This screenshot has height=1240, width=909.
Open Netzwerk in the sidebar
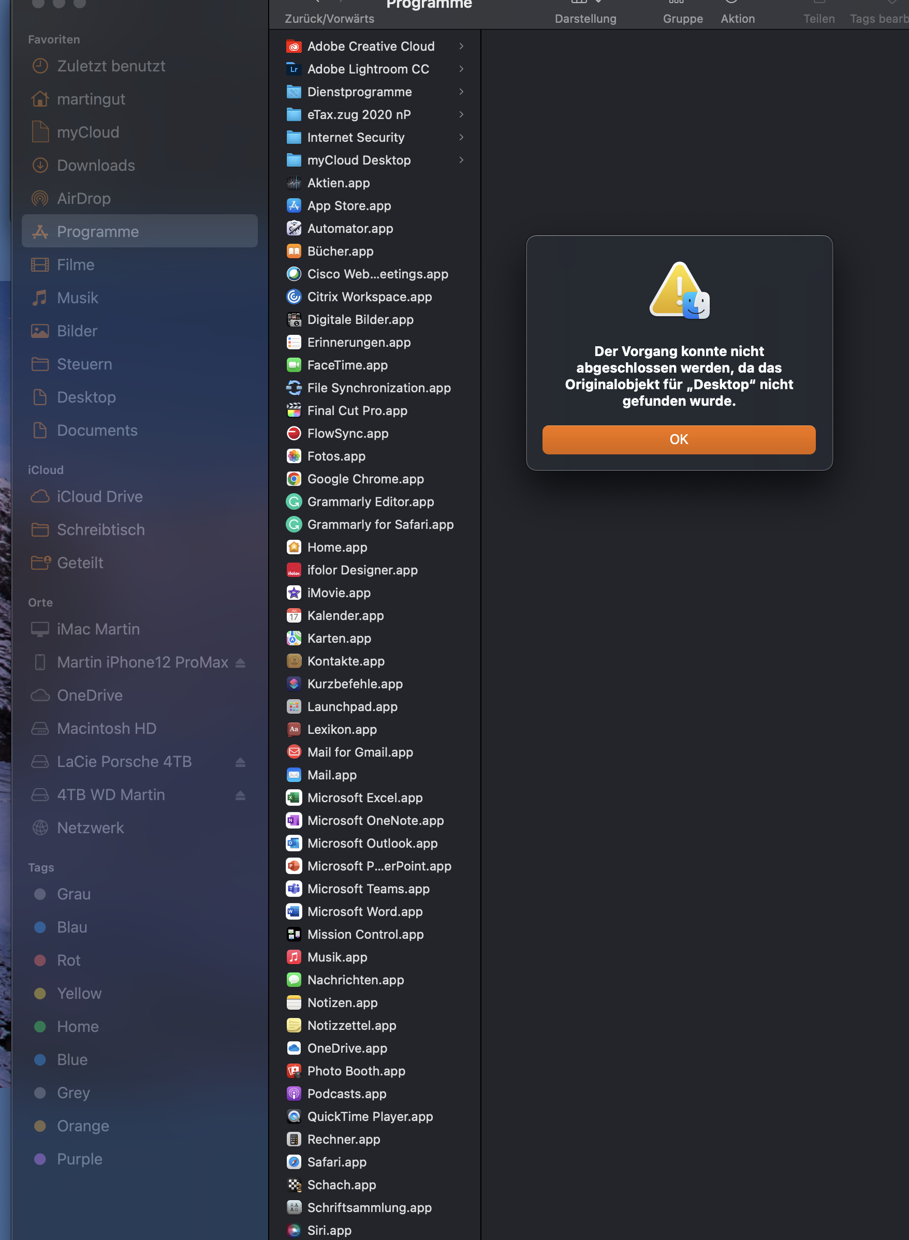click(140, 828)
